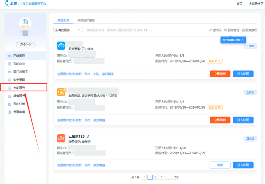265x184 pixels.
Task: Select page 1 in pagination
Action: coord(150,177)
